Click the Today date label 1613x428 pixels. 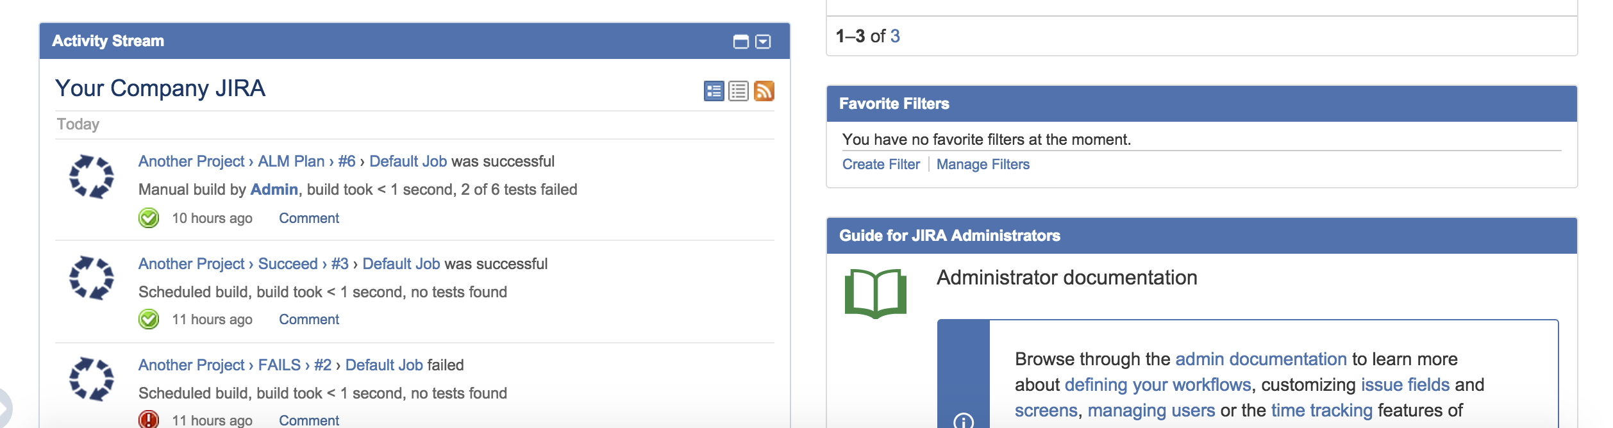(78, 124)
